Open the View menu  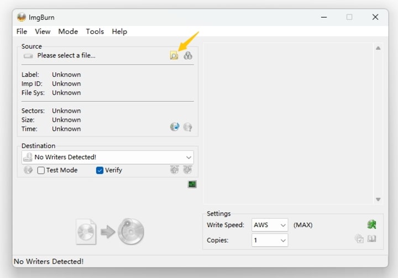[43, 32]
